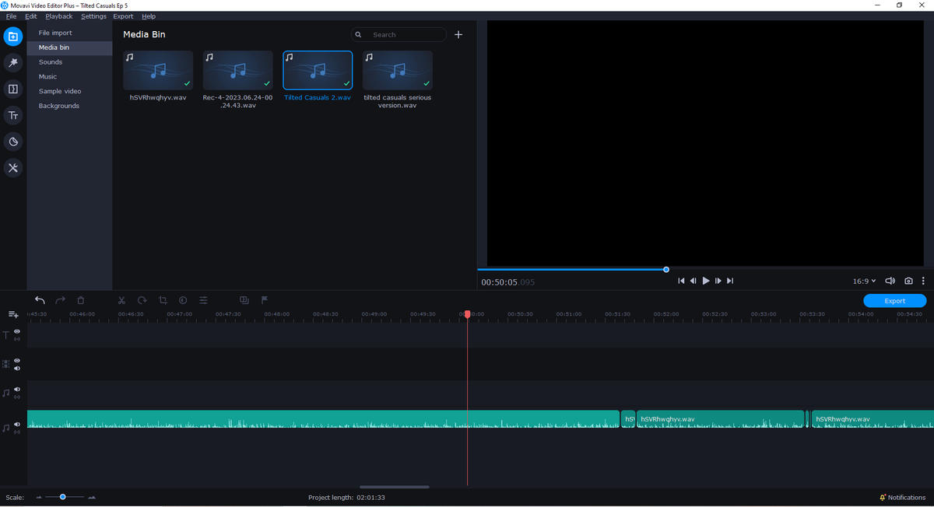
Task: Open Clip Properties sliders icon
Action: [203, 300]
